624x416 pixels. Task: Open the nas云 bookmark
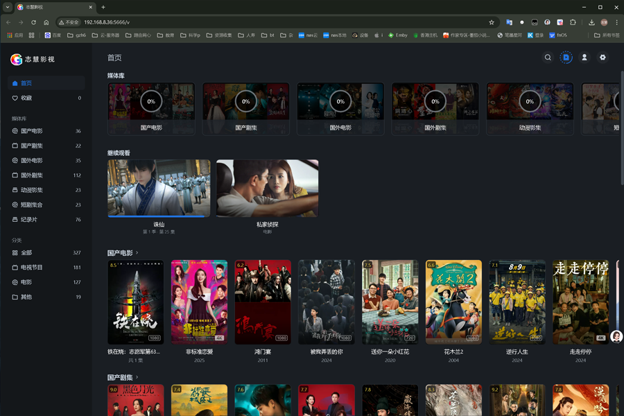click(308, 35)
